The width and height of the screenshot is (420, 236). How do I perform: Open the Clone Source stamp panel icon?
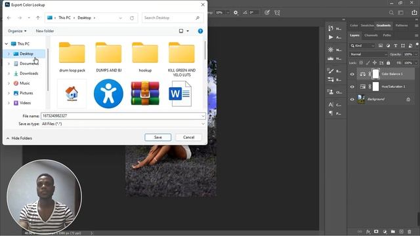[x=331, y=92]
